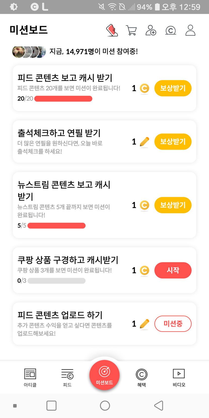
Task: Tap the red sneaker icon in header
Action: coord(112,30)
